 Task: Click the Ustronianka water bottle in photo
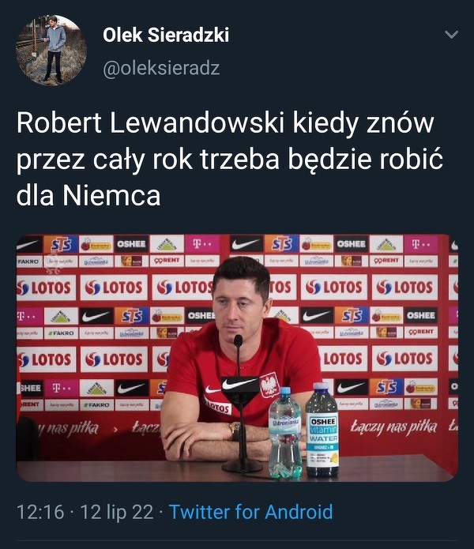click(285, 433)
